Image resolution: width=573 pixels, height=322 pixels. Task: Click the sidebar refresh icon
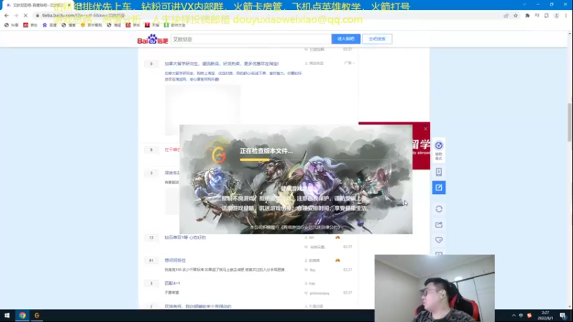coord(439,209)
